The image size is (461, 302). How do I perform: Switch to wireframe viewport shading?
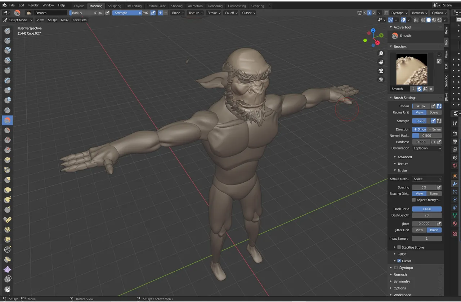pos(423,20)
